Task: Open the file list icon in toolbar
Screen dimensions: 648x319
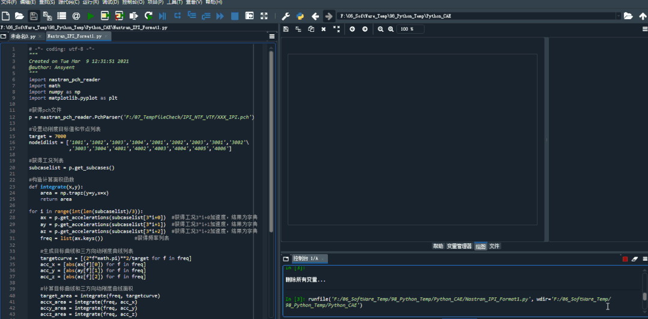Action: [x=62, y=16]
